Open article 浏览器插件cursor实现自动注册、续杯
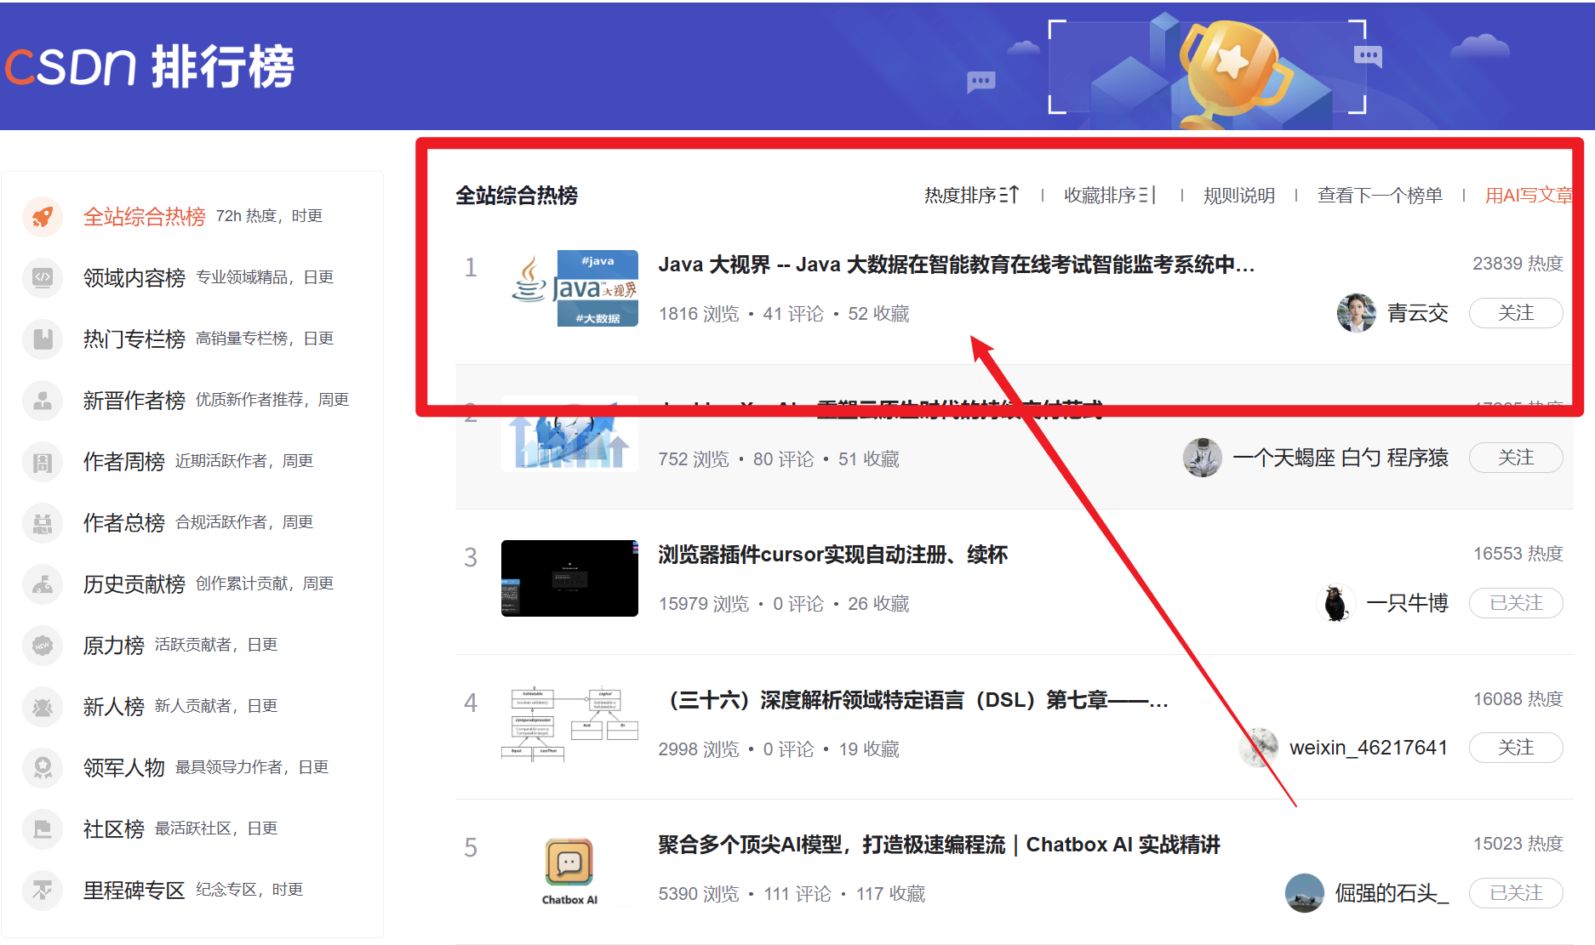The height and width of the screenshot is (945, 1595). click(x=832, y=555)
